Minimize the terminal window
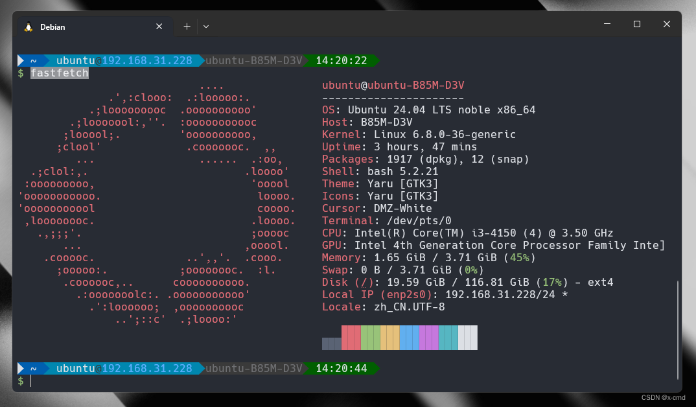 coord(607,24)
